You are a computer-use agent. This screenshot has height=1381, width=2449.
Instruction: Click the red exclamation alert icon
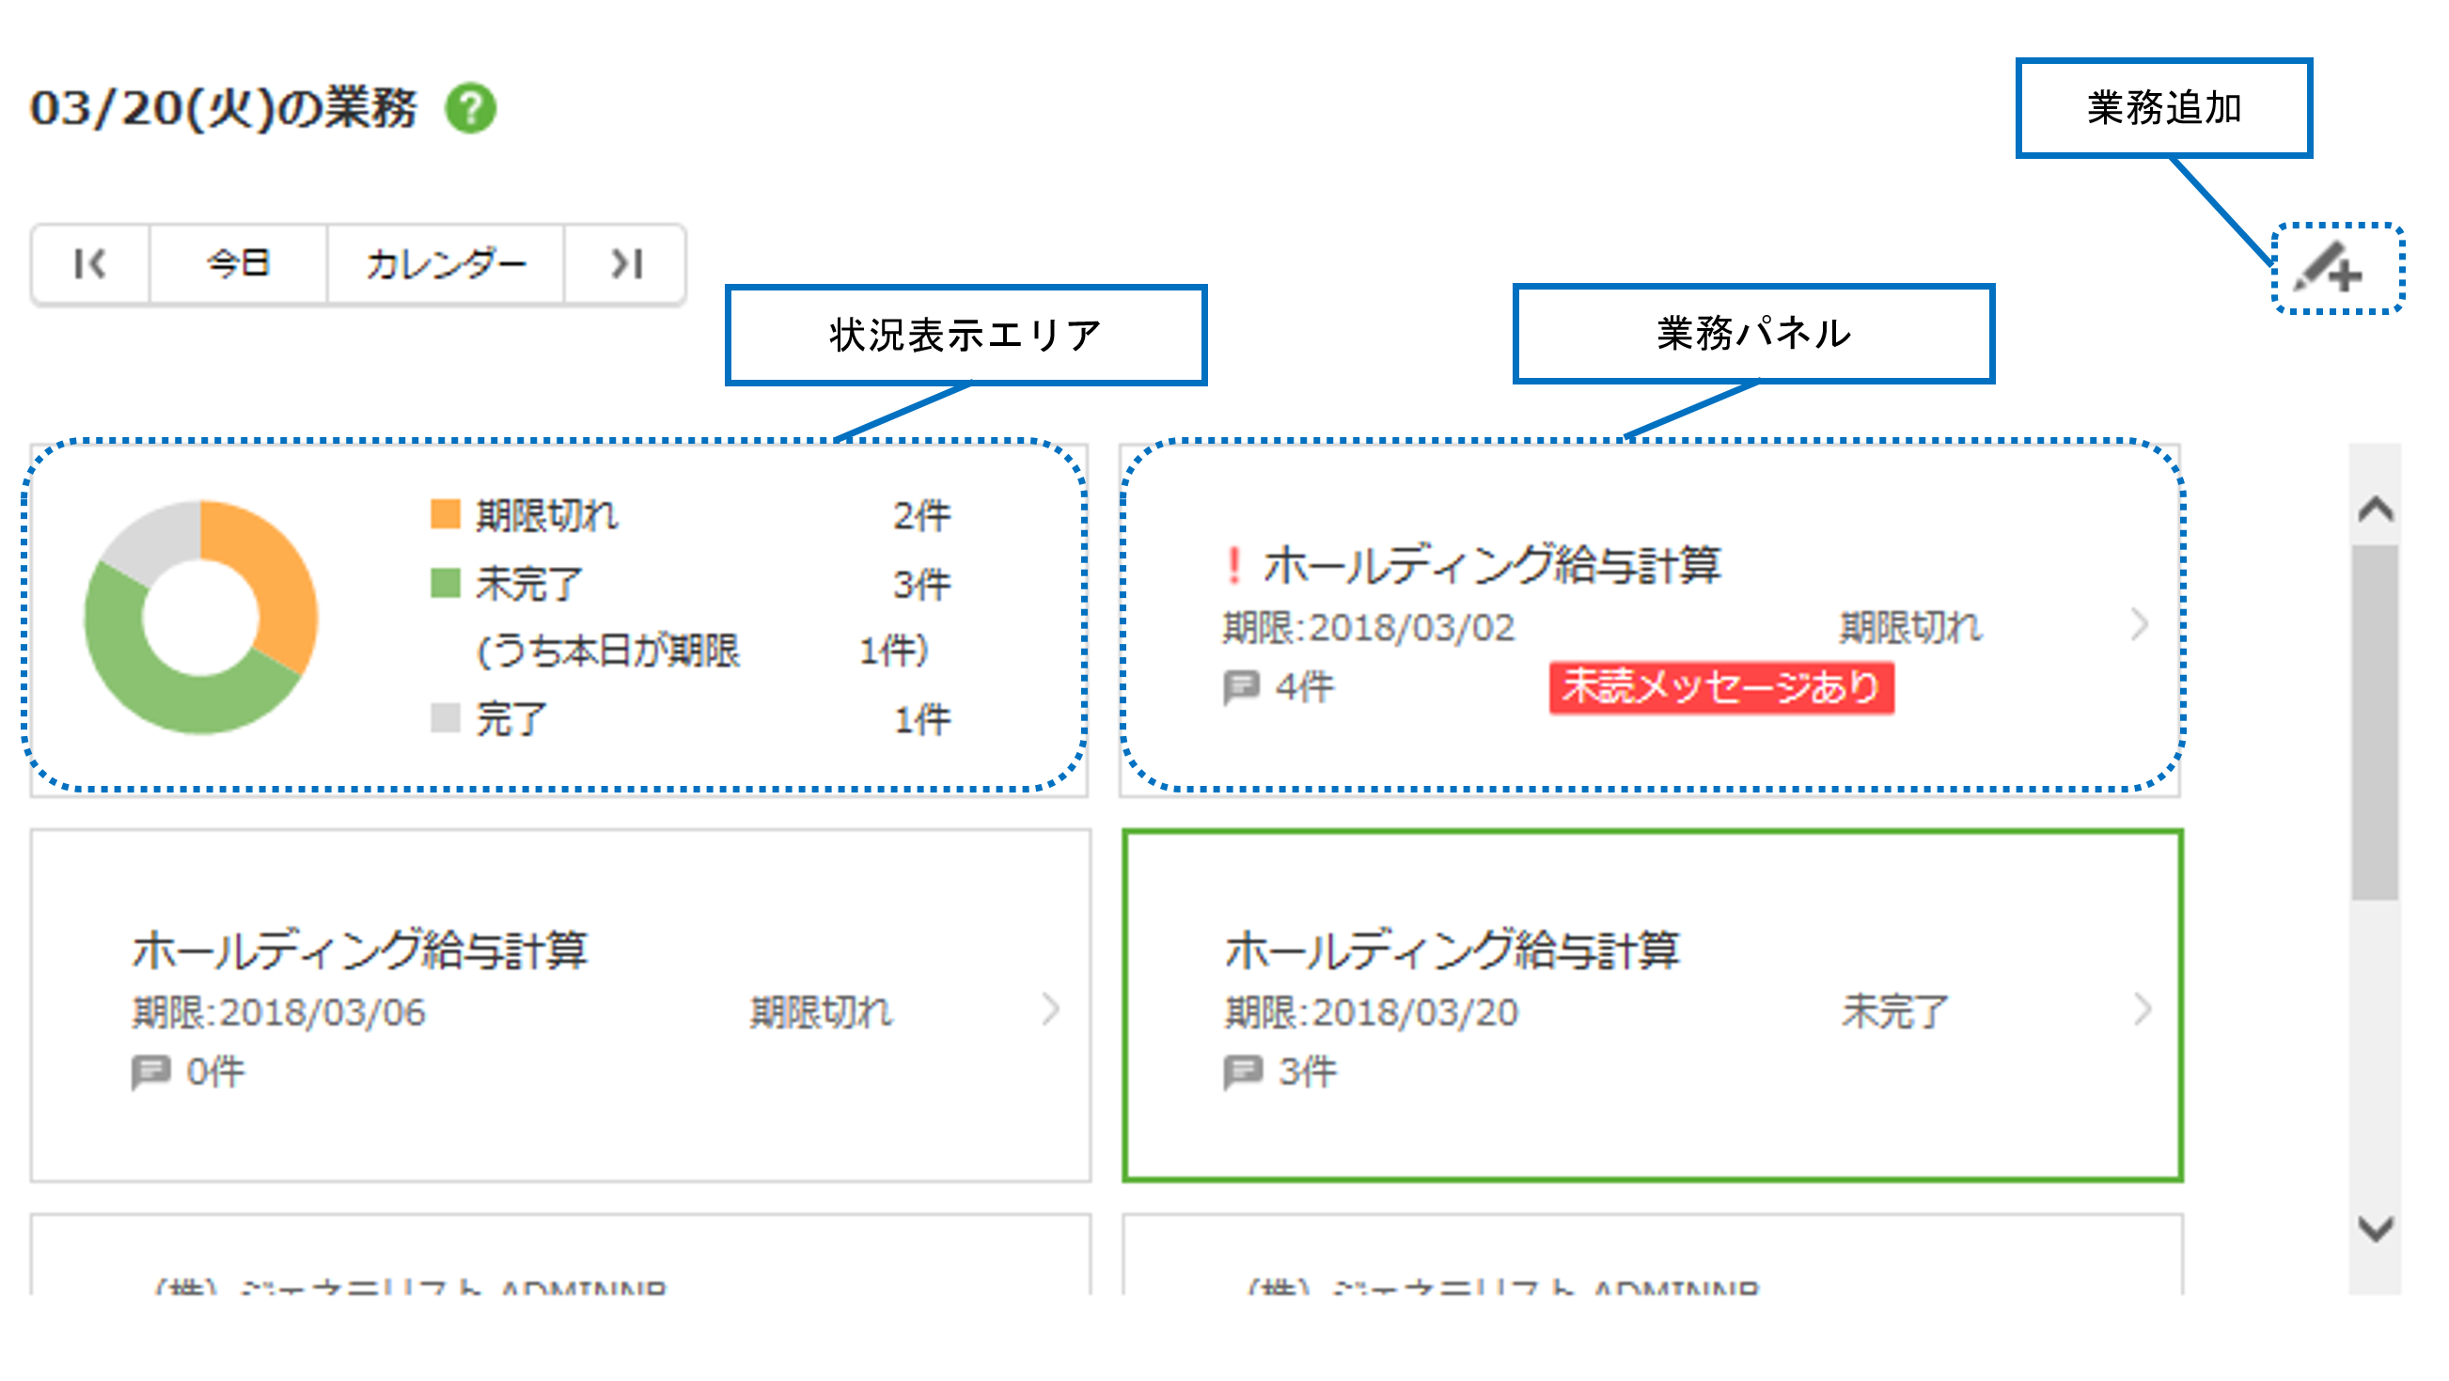click(x=1233, y=566)
